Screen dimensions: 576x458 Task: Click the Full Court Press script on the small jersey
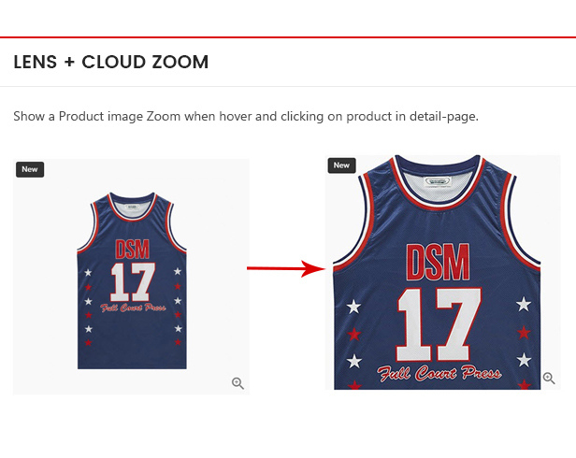(133, 308)
